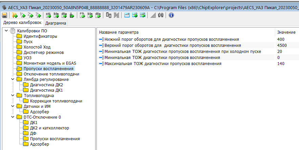Collapse the 'DTC-Отключение 0' tree node
The width and height of the screenshot is (299, 150).
[x=13, y=117]
